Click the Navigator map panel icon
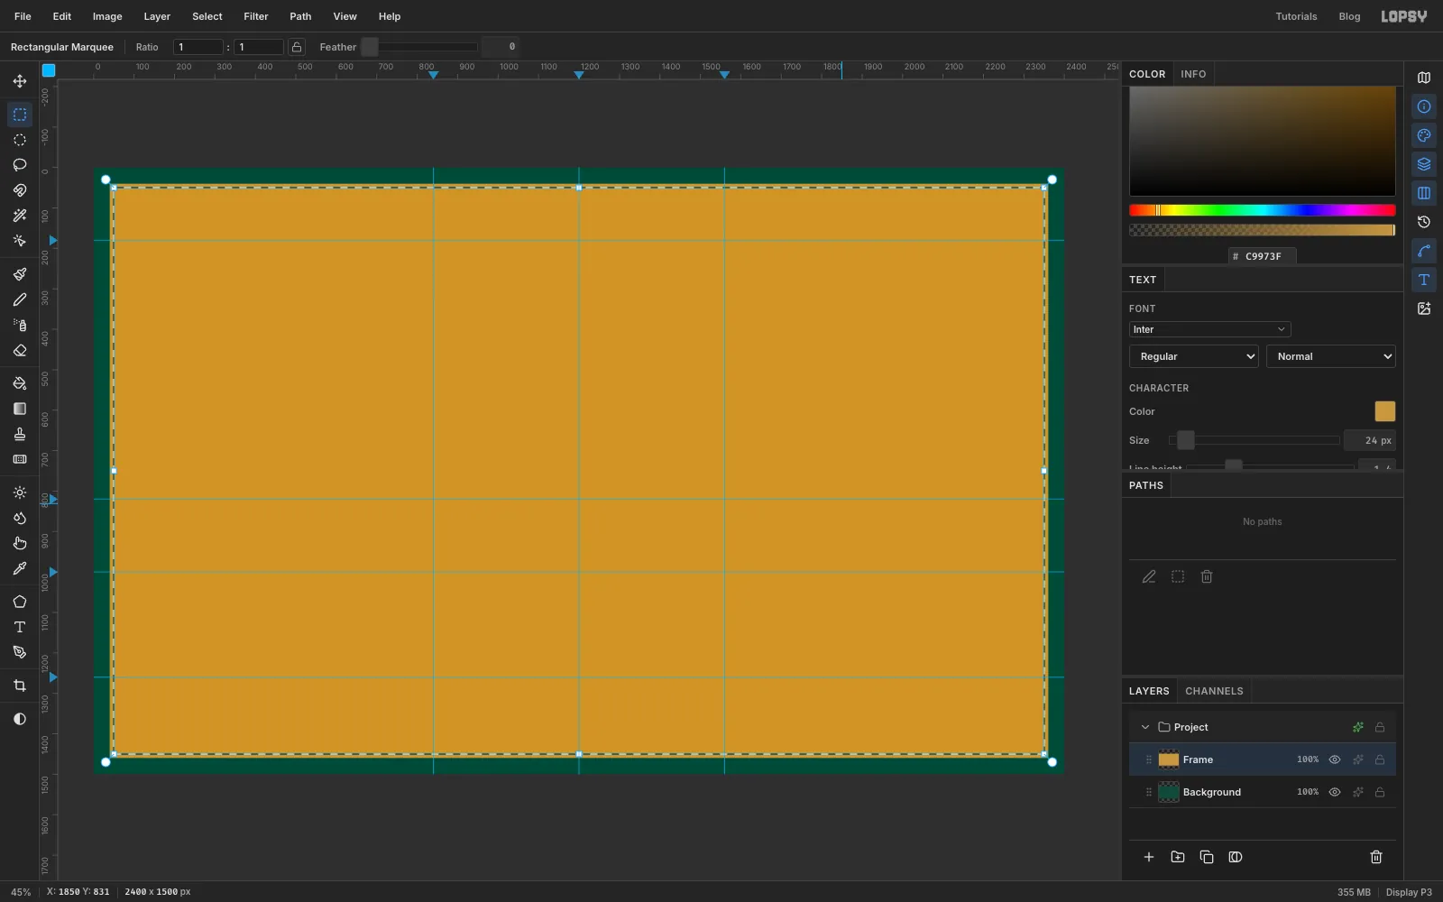Image resolution: width=1443 pixels, height=902 pixels. pos(1424,78)
